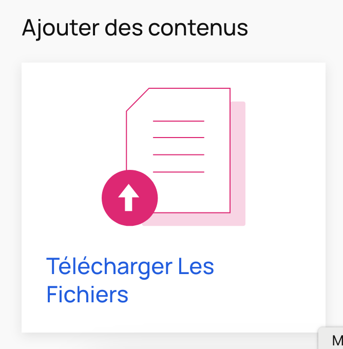Select the pink circular upload badge
The height and width of the screenshot is (349, 343).
coord(129,198)
